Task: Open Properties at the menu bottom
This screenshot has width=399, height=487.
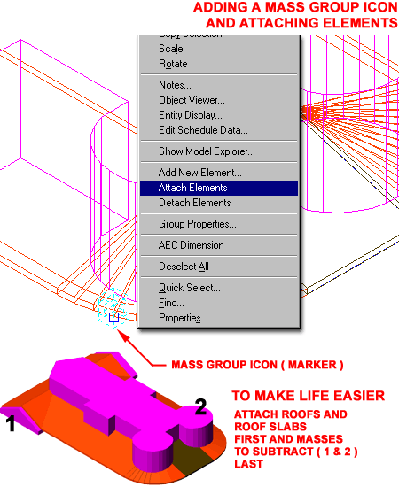Action: (x=219, y=318)
